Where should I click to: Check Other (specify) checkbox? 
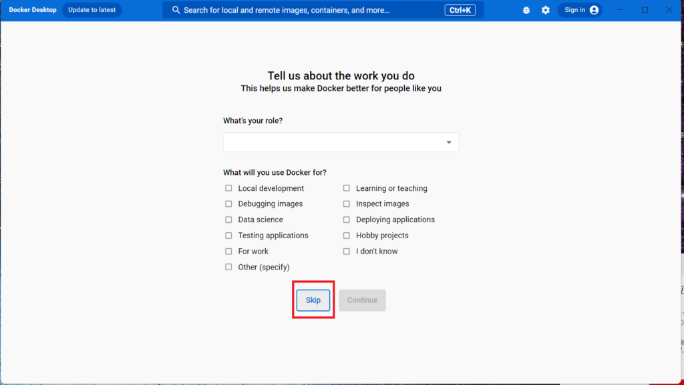coord(228,267)
